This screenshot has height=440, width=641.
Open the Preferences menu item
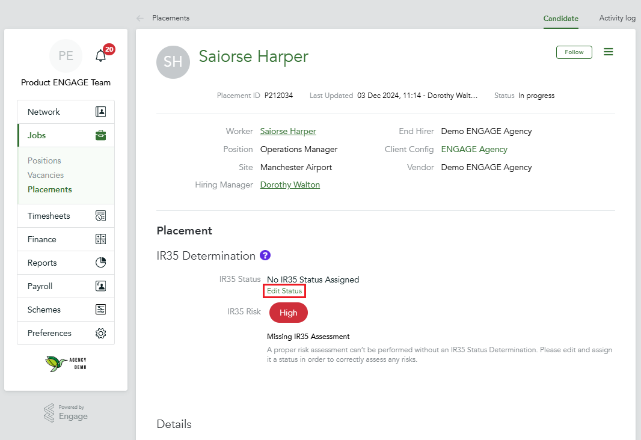click(x=66, y=333)
